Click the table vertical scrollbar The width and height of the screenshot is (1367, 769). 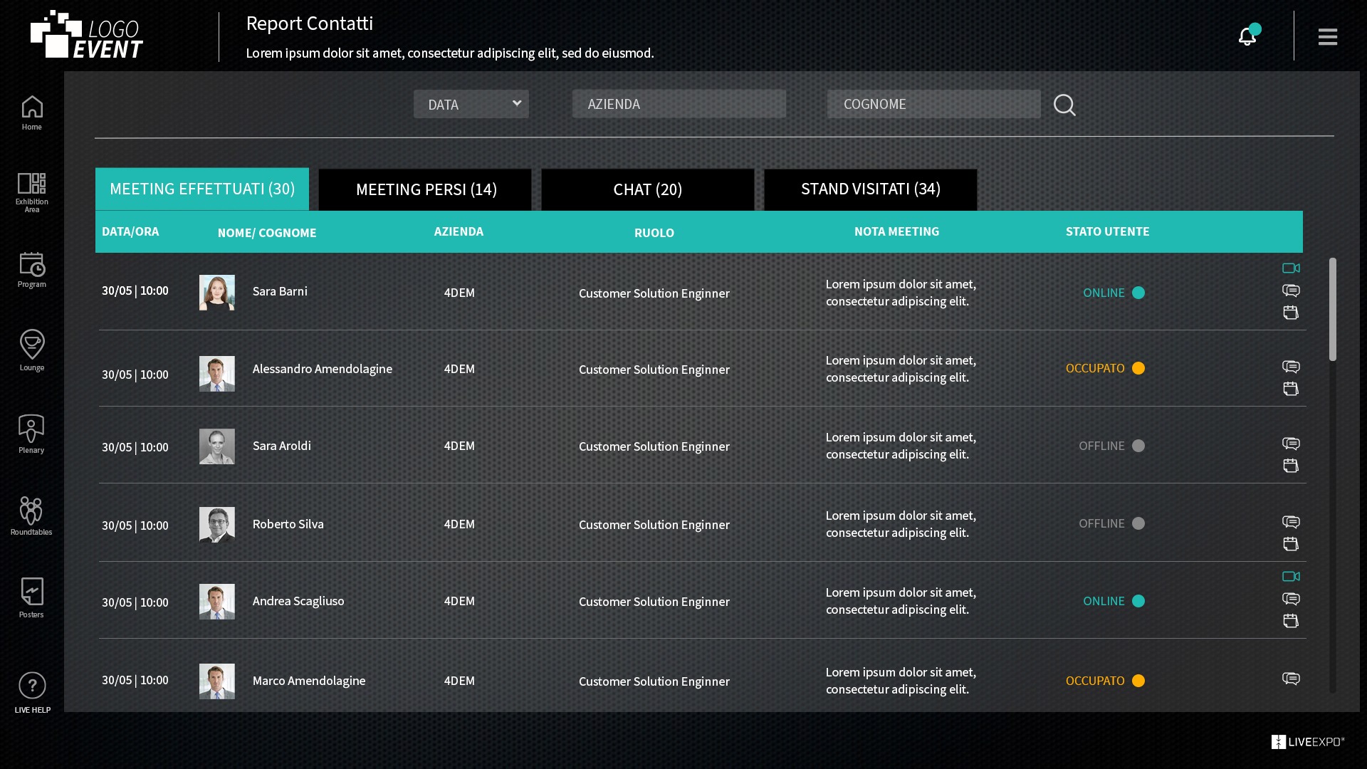[x=1332, y=309]
